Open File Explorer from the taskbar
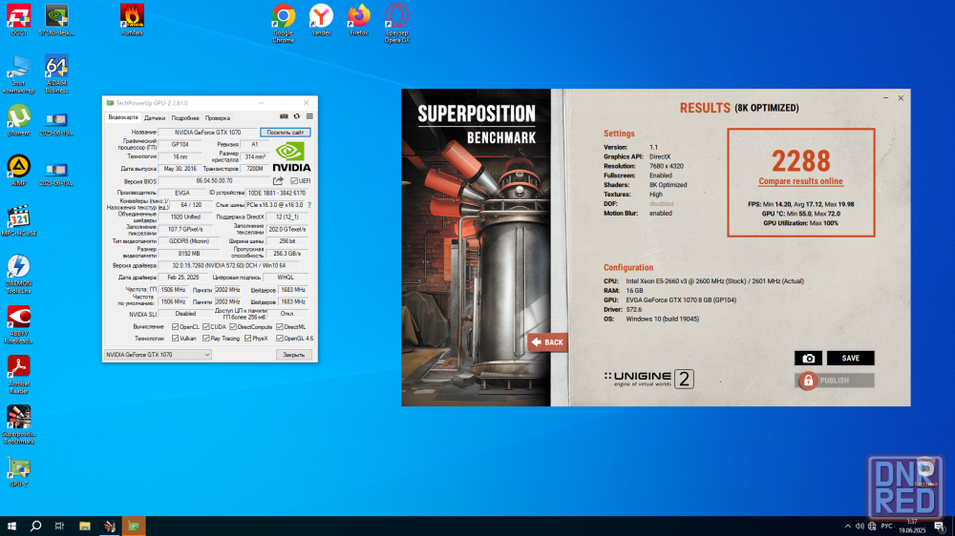Image resolution: width=955 pixels, height=536 pixels. tap(85, 526)
